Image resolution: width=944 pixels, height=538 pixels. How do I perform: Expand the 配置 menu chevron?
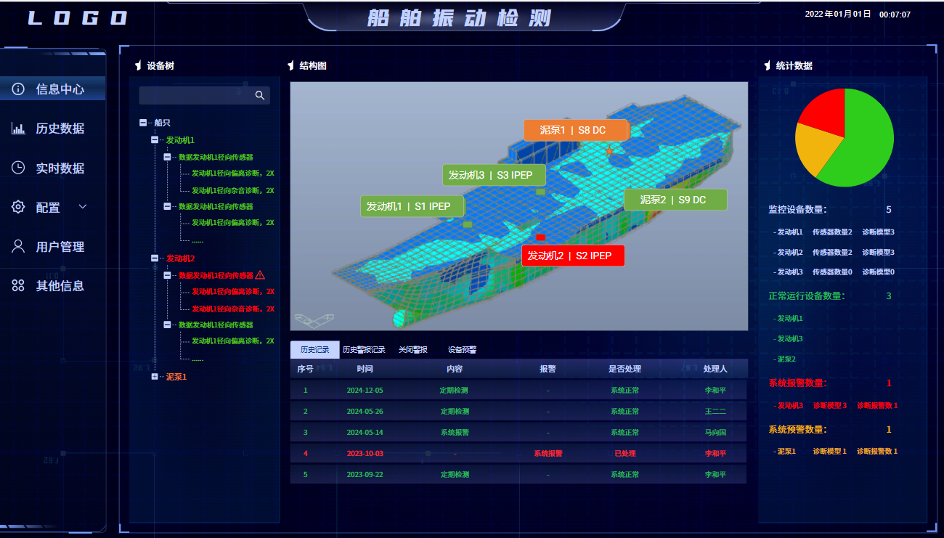83,207
